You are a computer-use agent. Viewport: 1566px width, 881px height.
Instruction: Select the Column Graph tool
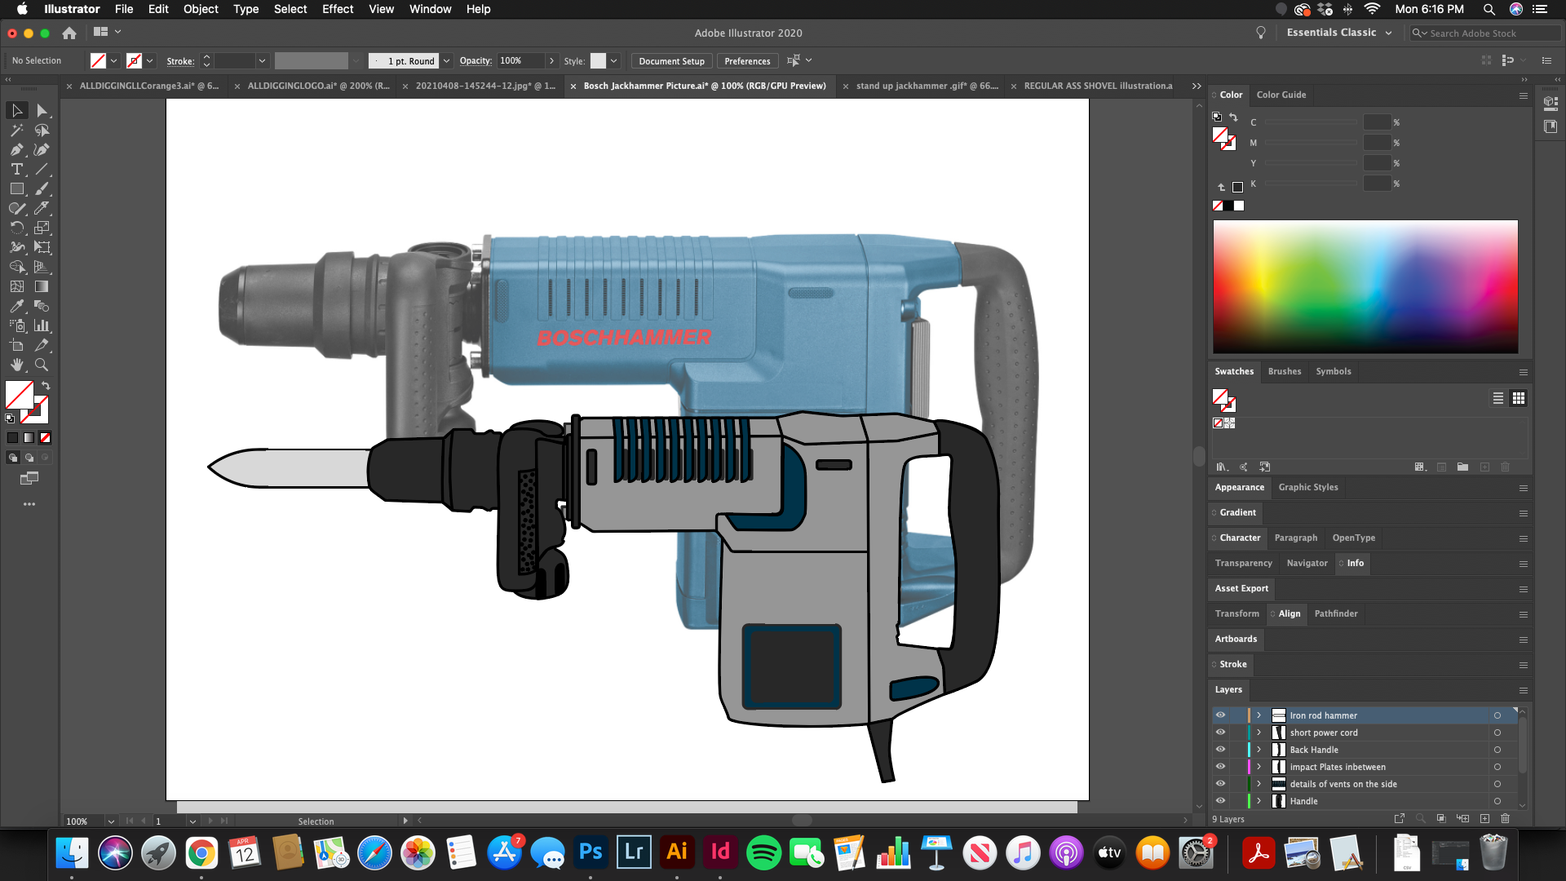point(42,326)
